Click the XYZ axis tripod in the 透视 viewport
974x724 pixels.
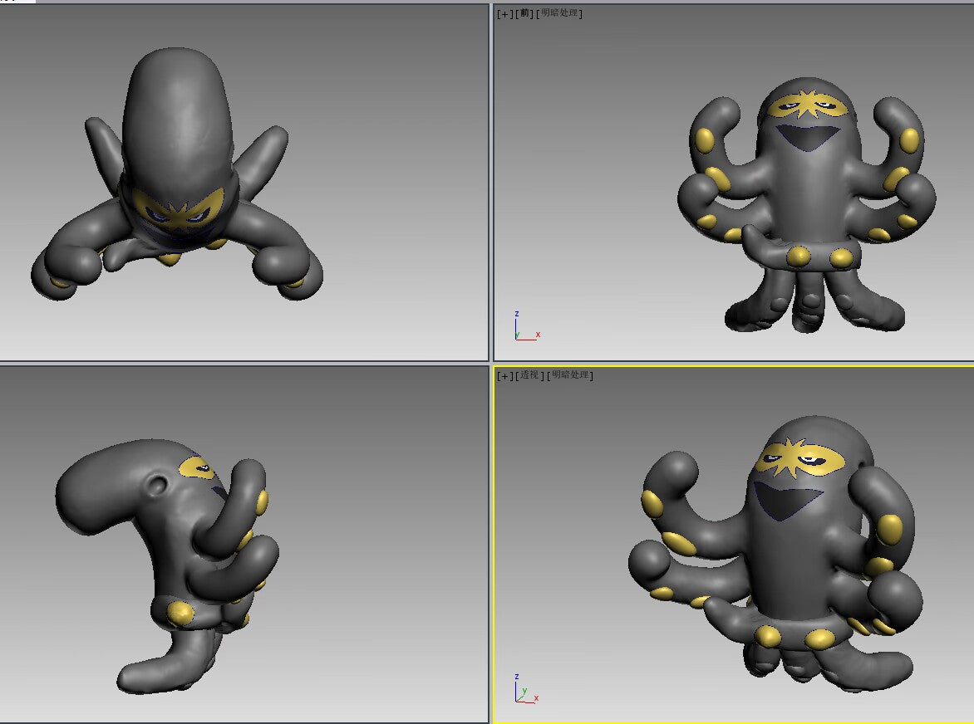tap(527, 689)
